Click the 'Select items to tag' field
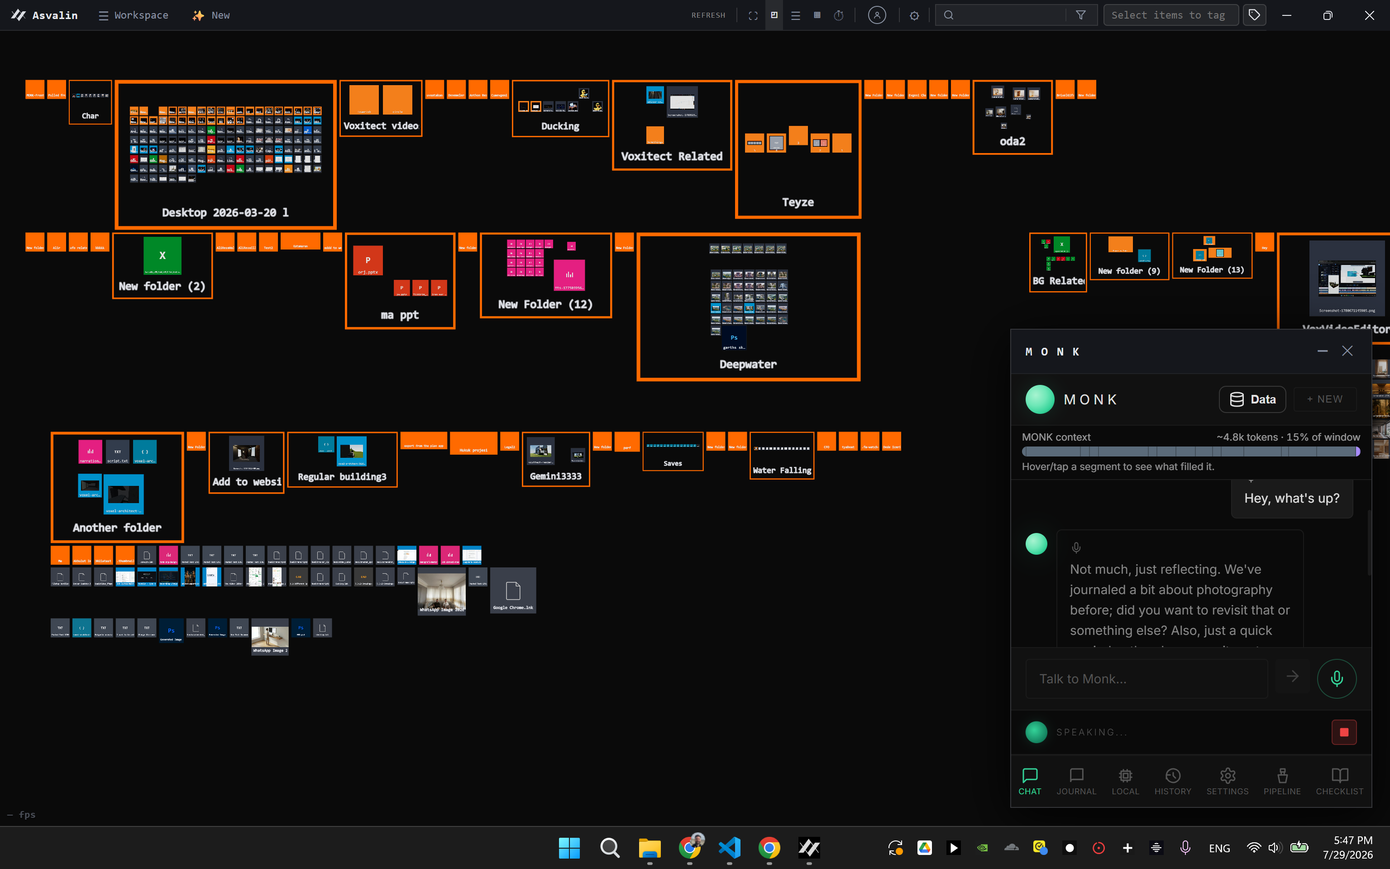This screenshot has width=1390, height=869. (1170, 15)
